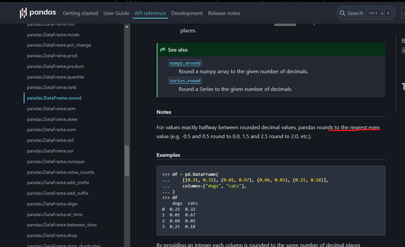Focus the Search input box
Screen dimensions: 405x247
366,13
